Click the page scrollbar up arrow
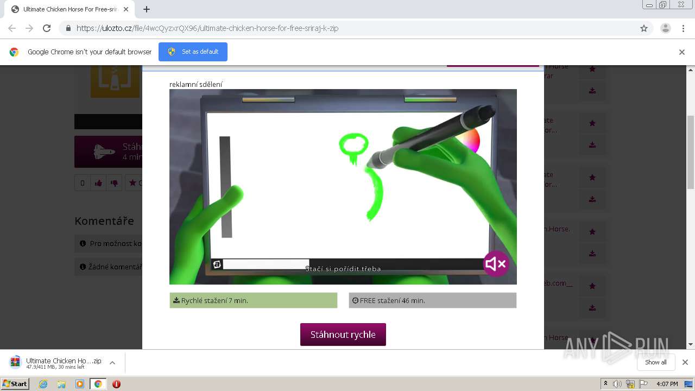Image resolution: width=695 pixels, height=391 pixels. tap(691, 70)
